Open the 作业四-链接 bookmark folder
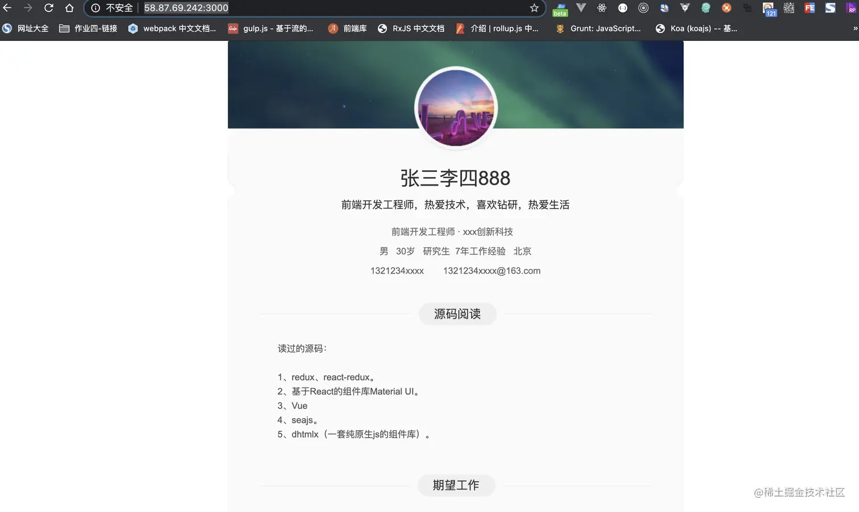Screen dimensions: 859x512 click(89, 28)
